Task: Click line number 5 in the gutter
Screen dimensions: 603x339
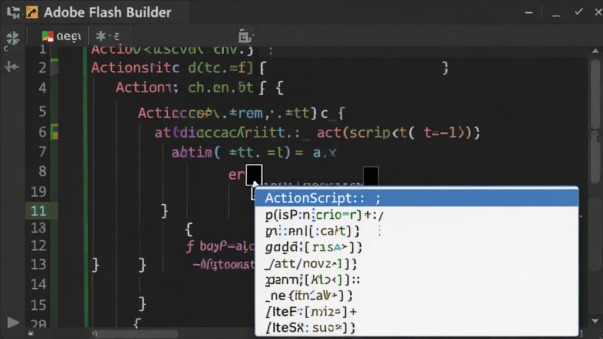Action: (42, 111)
